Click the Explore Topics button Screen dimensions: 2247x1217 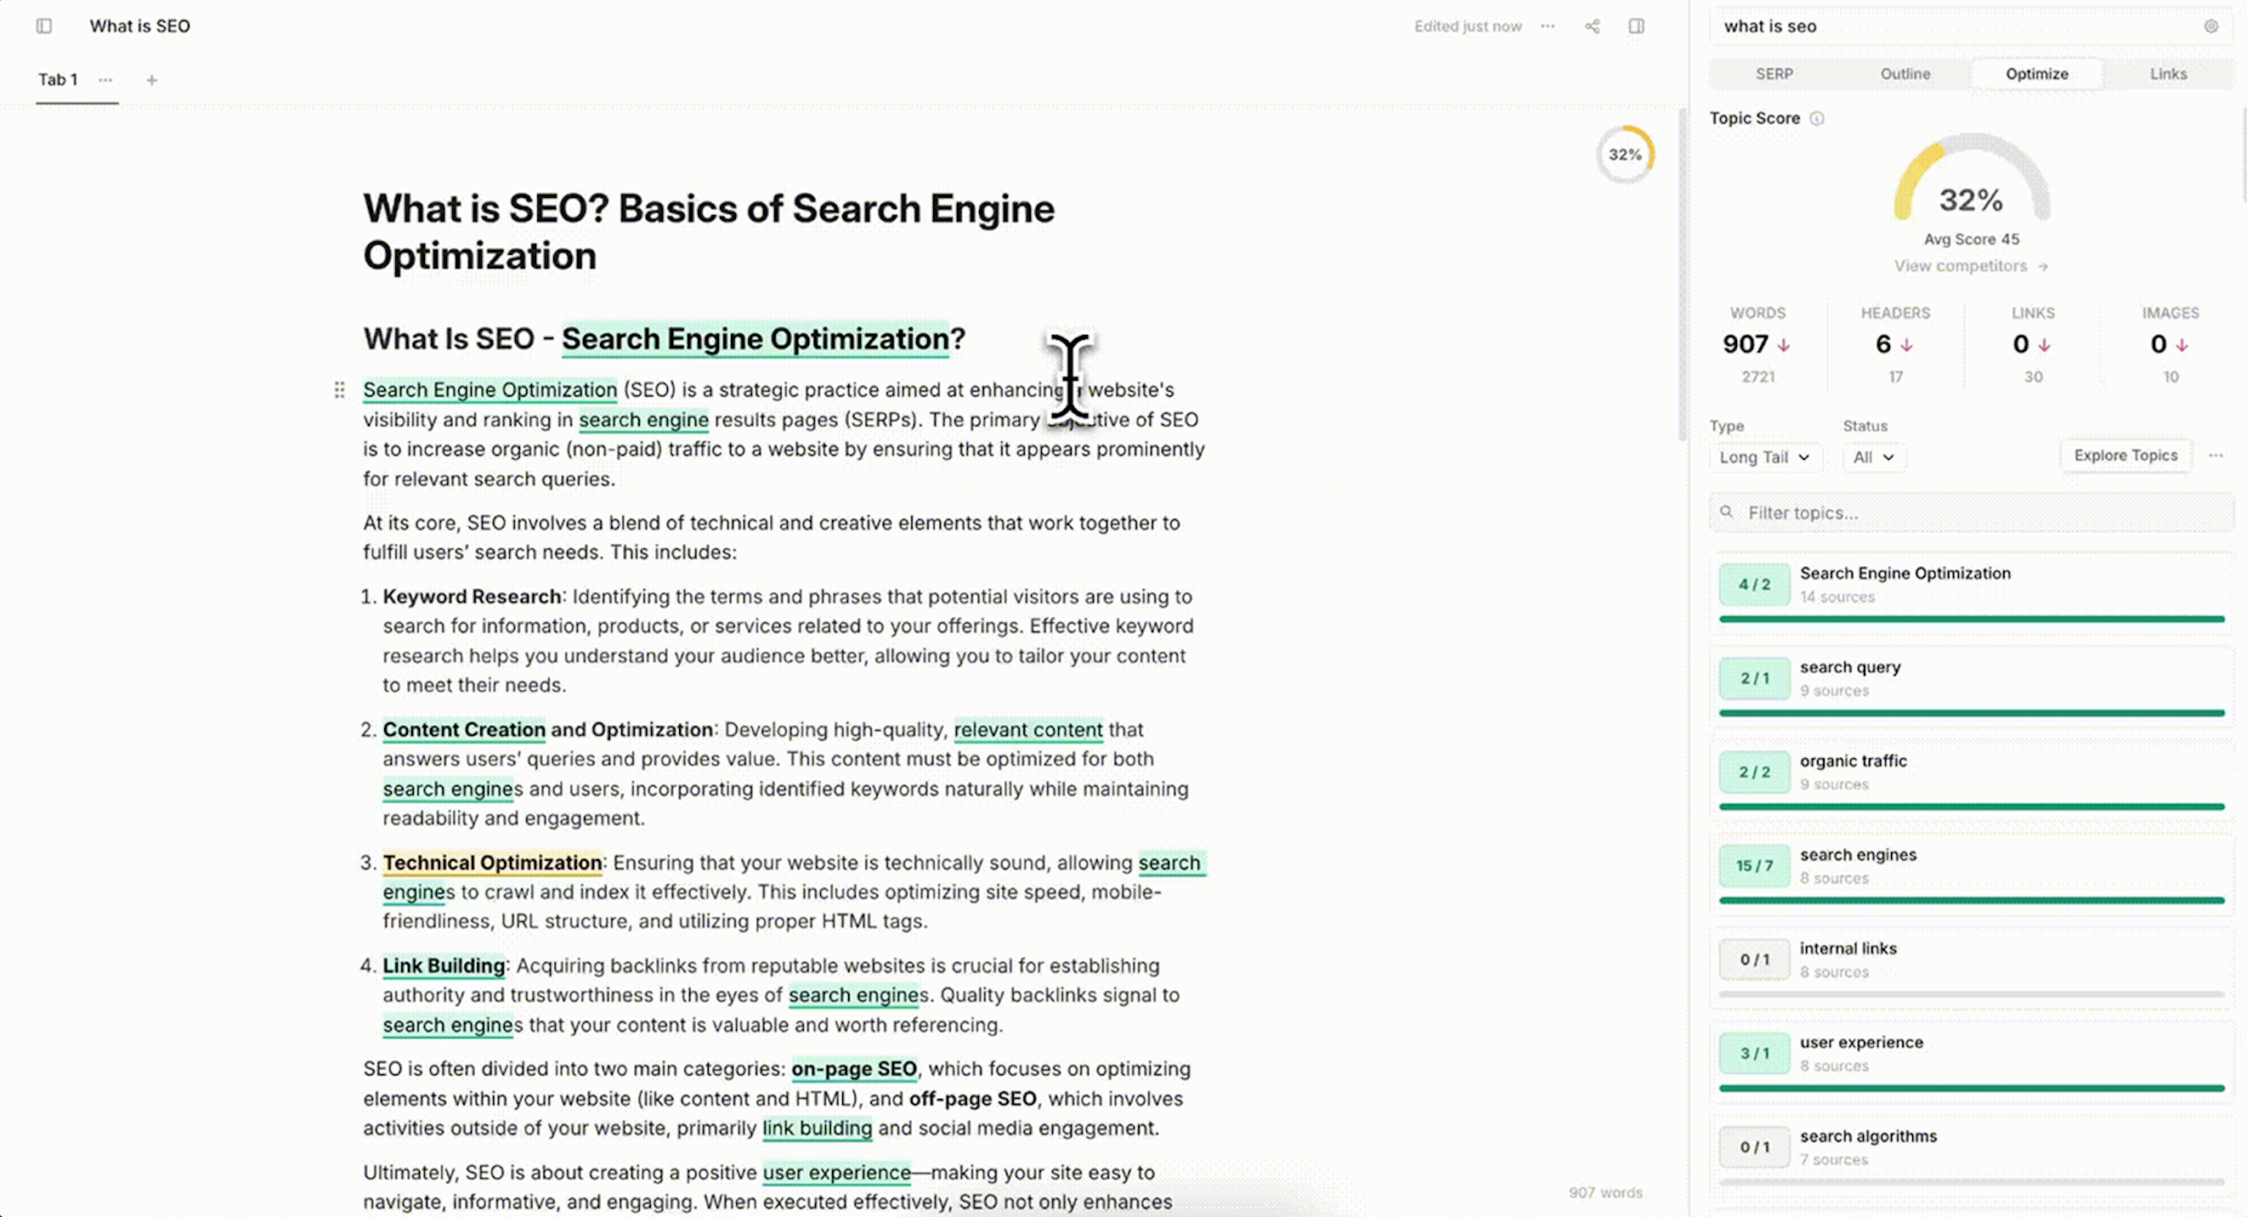pos(2125,456)
